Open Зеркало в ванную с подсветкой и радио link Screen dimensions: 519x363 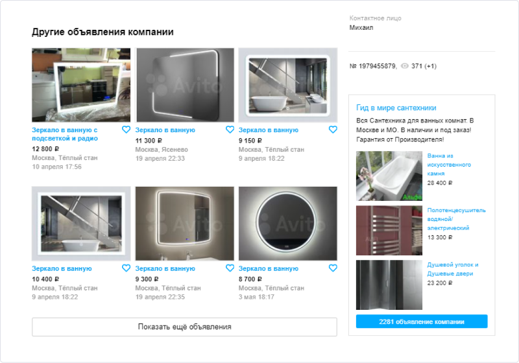[x=64, y=134]
